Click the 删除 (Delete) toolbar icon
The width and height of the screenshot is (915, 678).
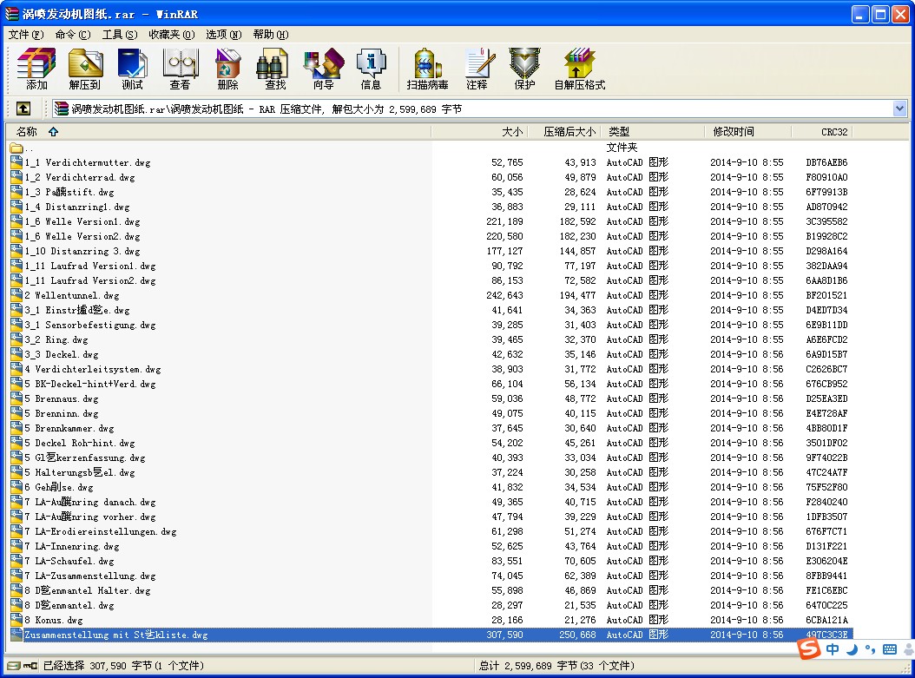coord(227,69)
